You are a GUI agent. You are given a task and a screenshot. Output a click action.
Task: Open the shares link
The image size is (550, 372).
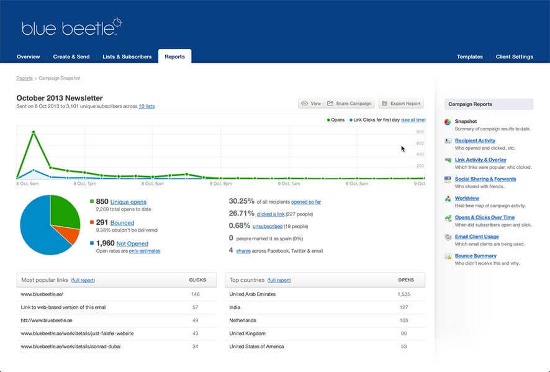(243, 251)
